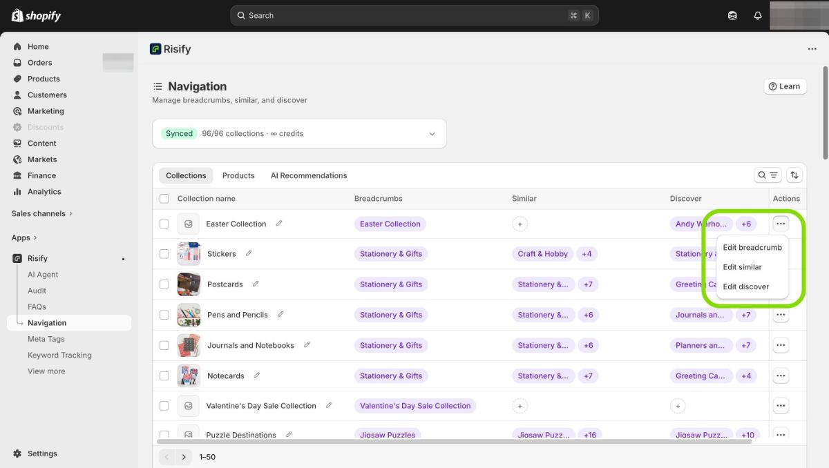
Task: Click the sort arrows icon button
Action: point(794,175)
